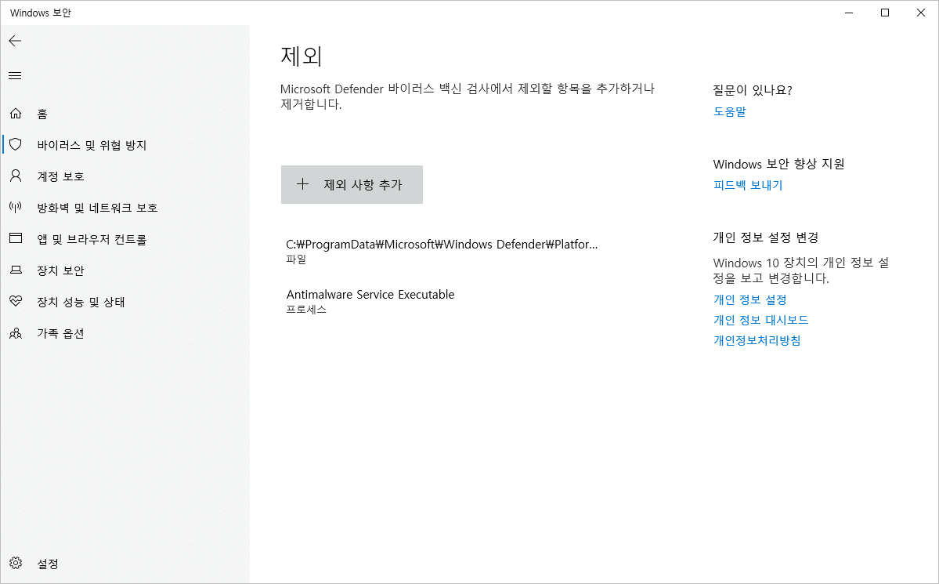Click the heart icon for device health
Screen dimensions: 939x584
coord(16,301)
